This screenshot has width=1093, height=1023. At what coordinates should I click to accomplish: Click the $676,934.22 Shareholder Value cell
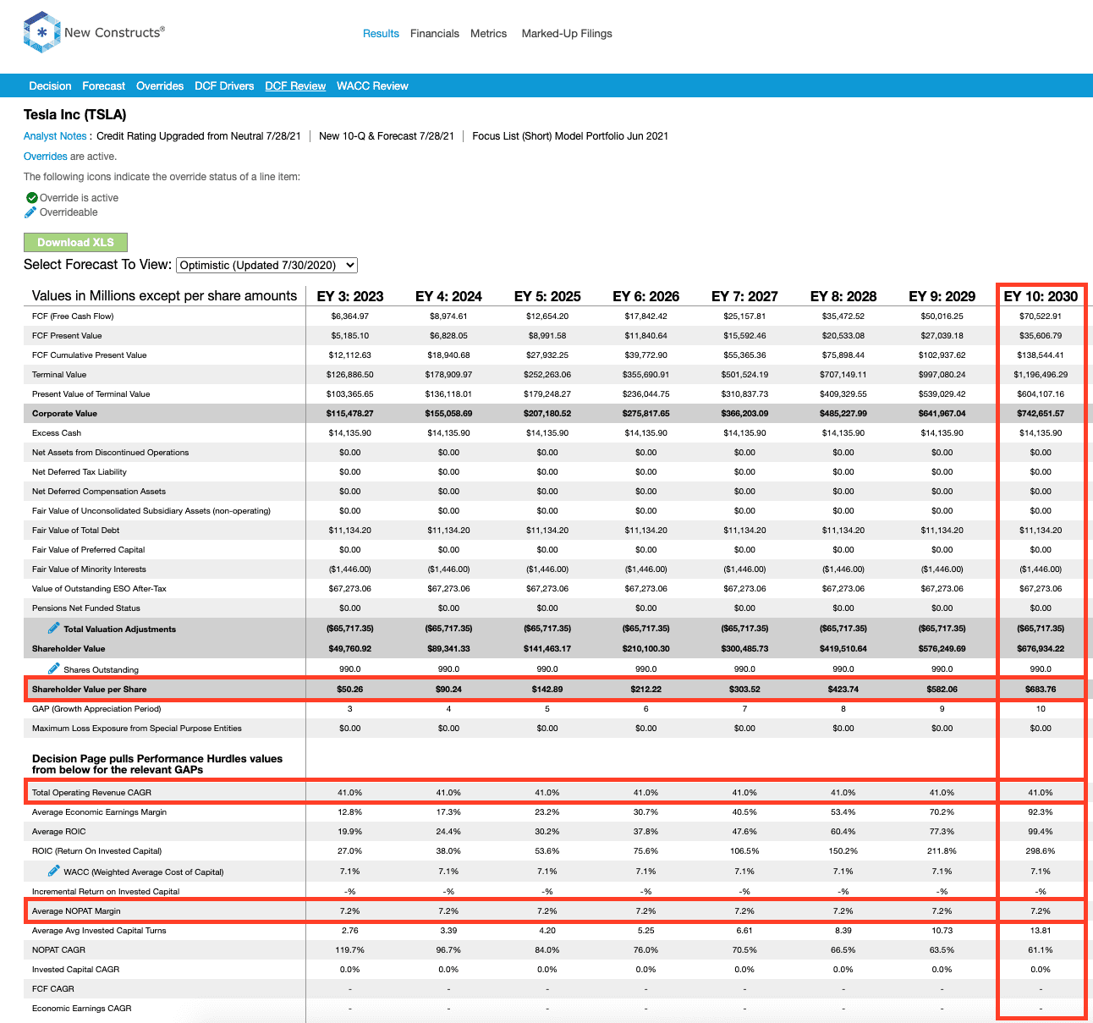point(1041,649)
